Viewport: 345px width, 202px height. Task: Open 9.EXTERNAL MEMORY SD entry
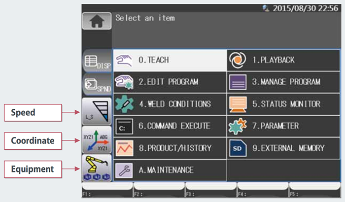(283, 148)
